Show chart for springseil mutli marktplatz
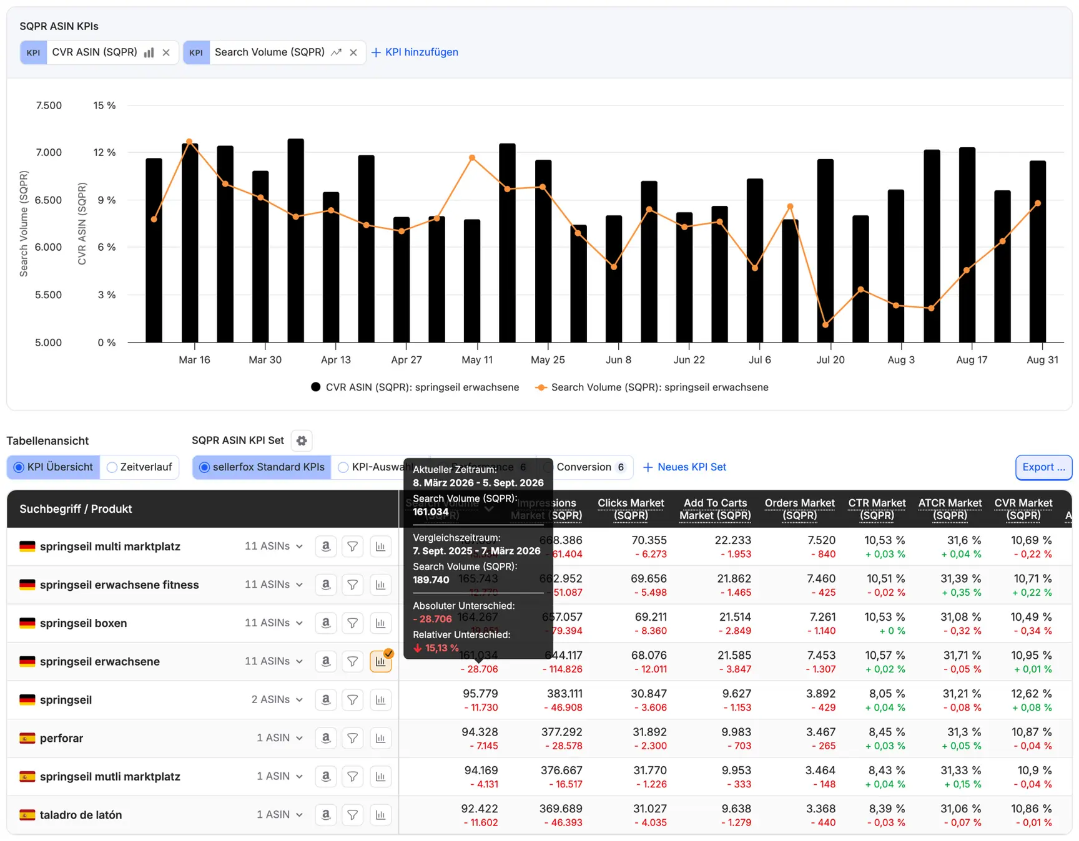Image resolution: width=1079 pixels, height=841 pixels. [380, 777]
